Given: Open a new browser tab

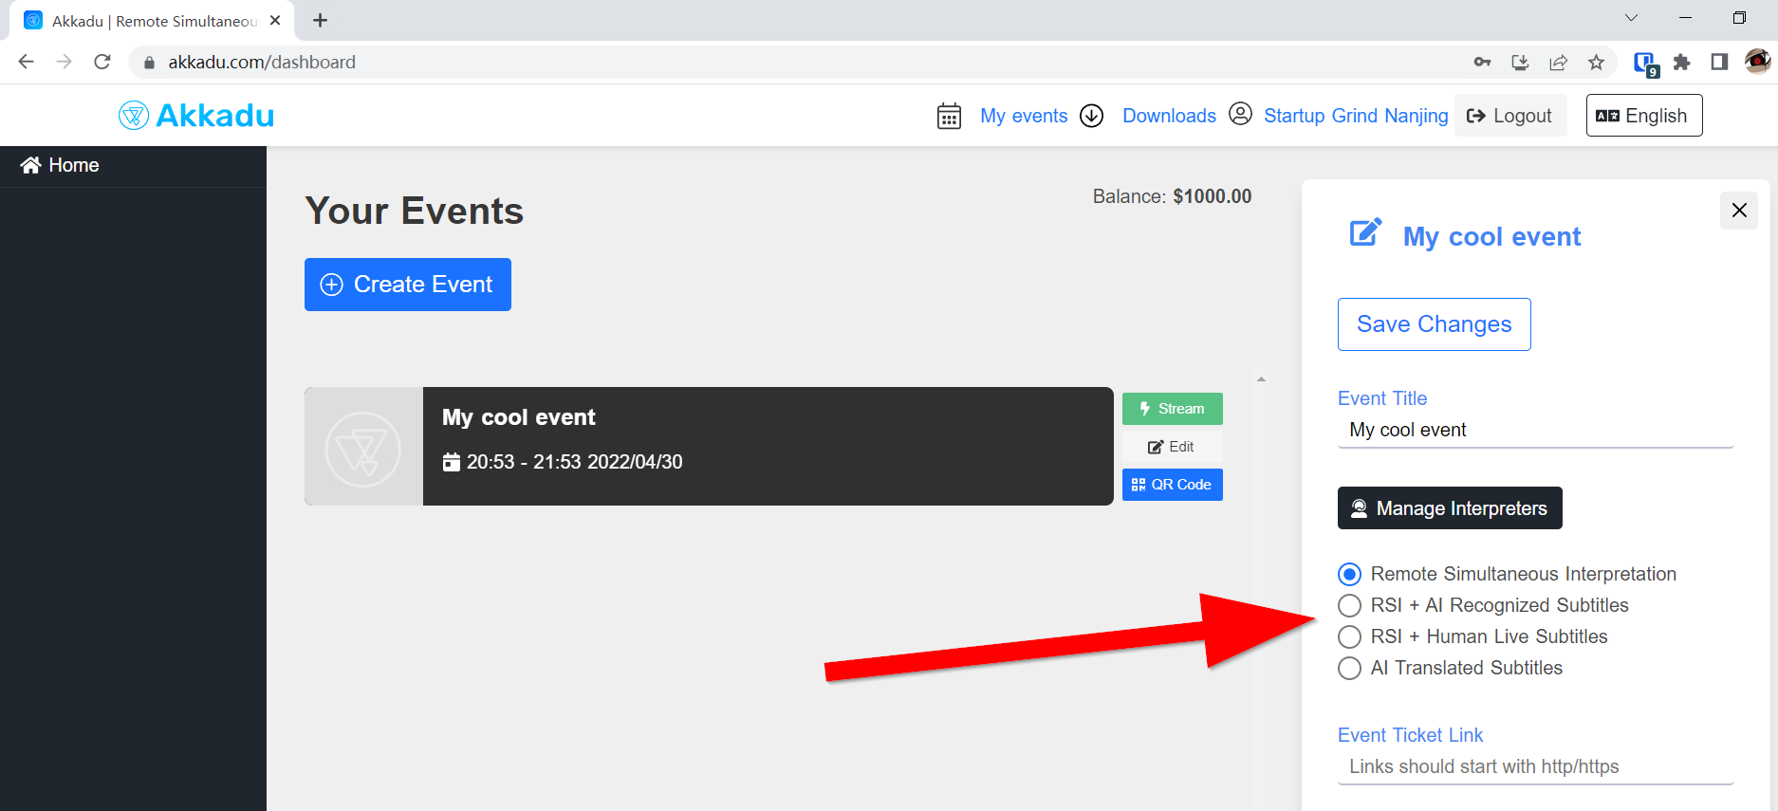Looking at the screenshot, I should [320, 20].
